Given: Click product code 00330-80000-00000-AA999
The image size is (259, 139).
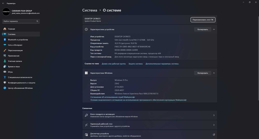Looking at the screenshot, I should coord(126,50).
